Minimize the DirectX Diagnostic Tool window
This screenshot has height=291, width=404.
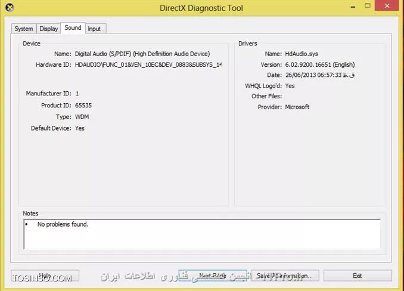pos(353,7)
